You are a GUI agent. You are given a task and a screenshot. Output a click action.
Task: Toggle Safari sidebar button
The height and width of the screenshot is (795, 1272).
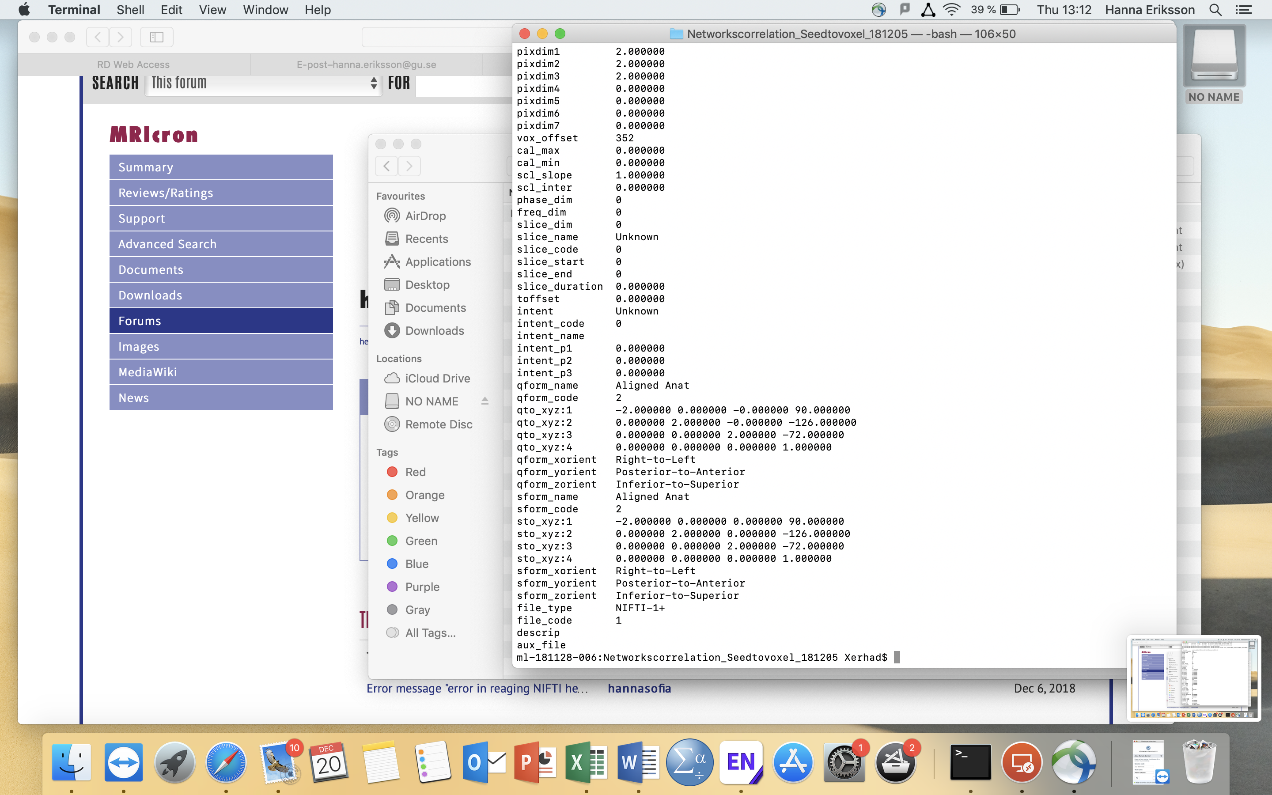tap(157, 37)
